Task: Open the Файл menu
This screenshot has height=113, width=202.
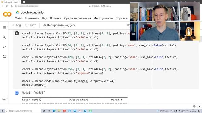Action: click(x=19, y=18)
